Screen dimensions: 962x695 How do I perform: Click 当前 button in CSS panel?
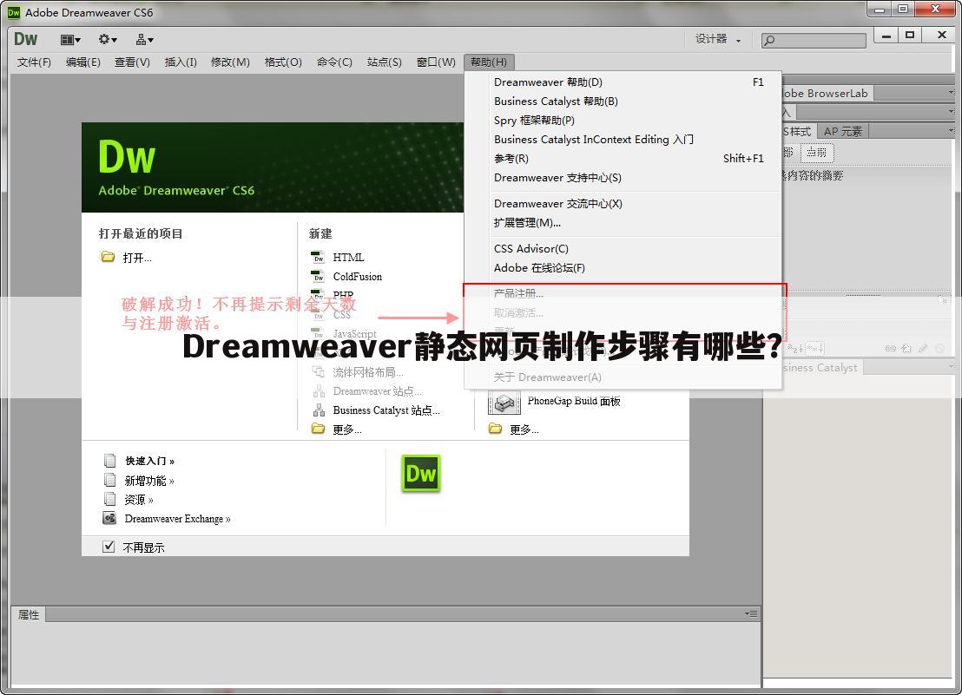click(816, 152)
